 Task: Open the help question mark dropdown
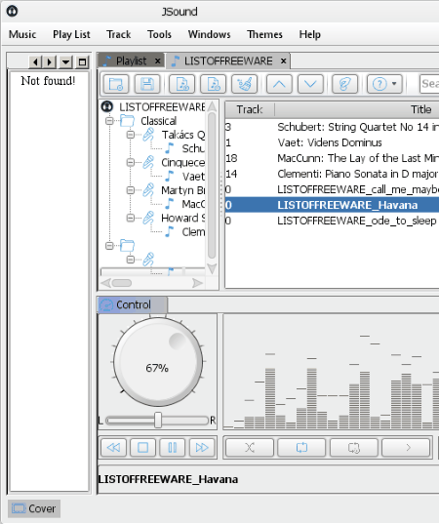coord(384,84)
